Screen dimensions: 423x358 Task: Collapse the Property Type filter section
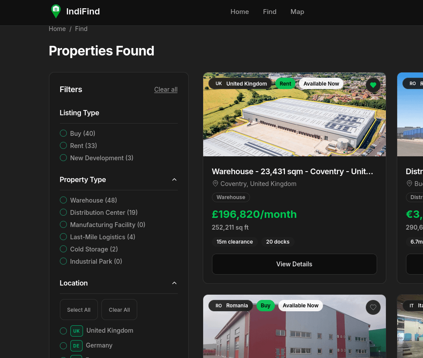tap(174, 179)
